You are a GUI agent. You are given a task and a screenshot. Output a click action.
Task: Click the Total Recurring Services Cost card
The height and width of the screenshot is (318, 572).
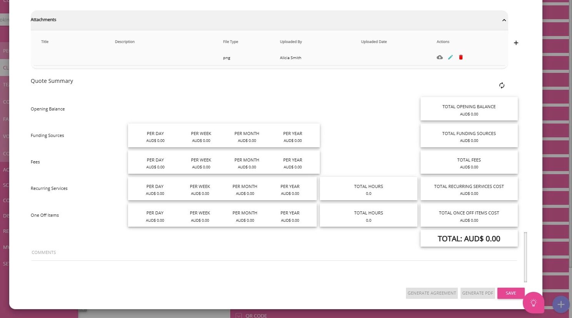pos(469,189)
